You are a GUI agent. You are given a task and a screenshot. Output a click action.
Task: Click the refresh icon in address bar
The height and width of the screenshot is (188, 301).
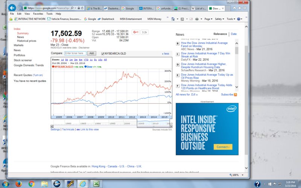[82, 8]
